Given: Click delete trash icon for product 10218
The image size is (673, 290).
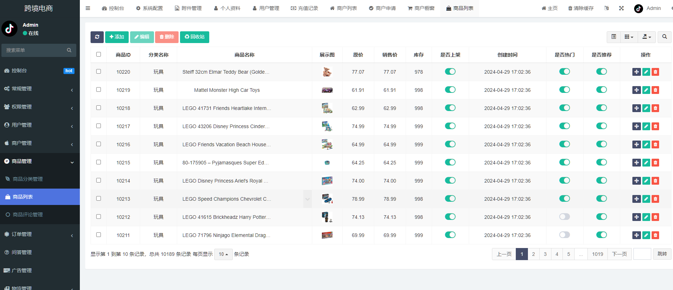Looking at the screenshot, I should click(x=655, y=108).
